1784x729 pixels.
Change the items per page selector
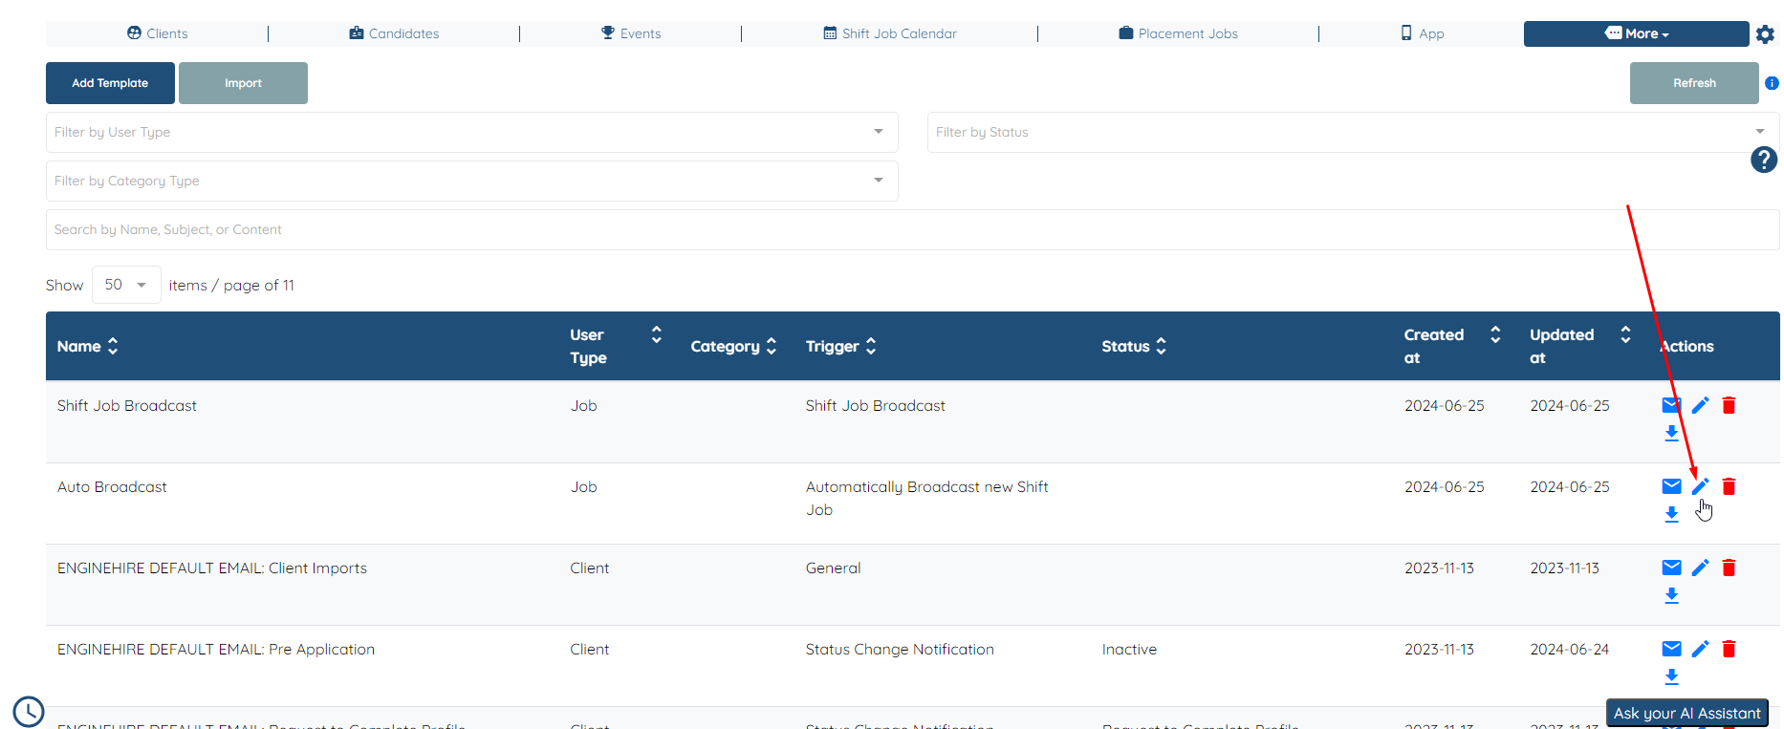126,285
